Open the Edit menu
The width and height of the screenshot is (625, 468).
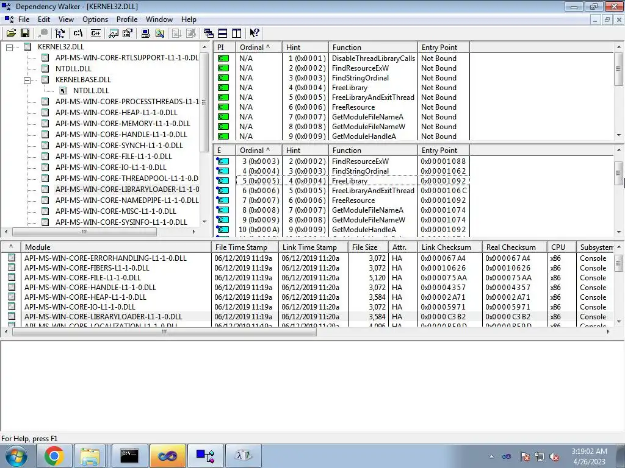coord(44,19)
